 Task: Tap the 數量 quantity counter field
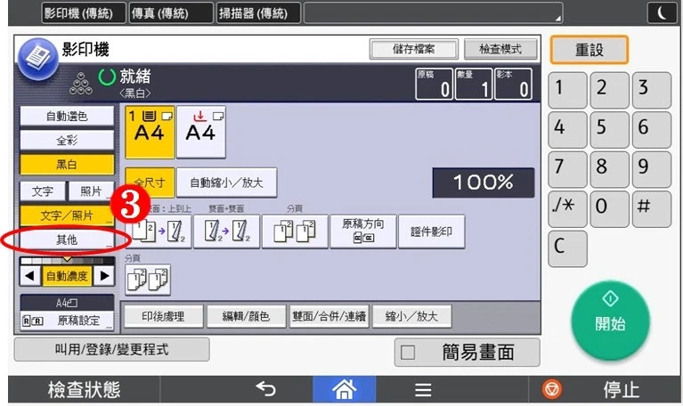point(474,84)
